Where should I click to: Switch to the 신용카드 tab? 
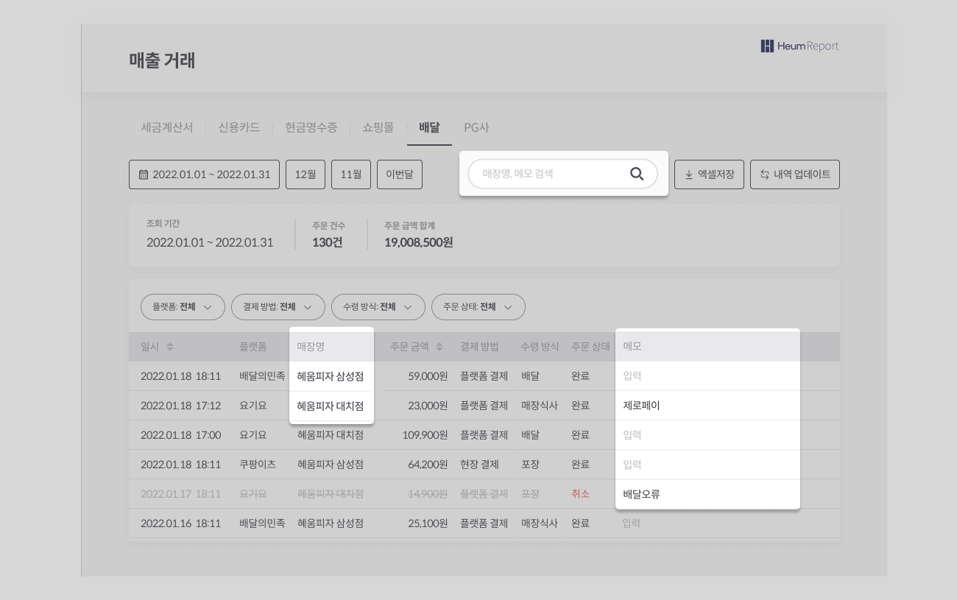[x=239, y=127]
